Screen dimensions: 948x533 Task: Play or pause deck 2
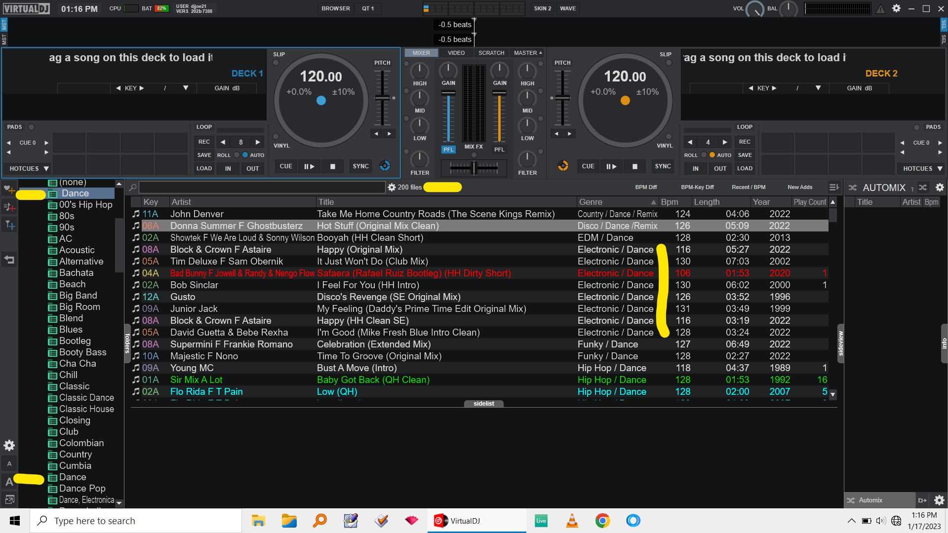611,167
